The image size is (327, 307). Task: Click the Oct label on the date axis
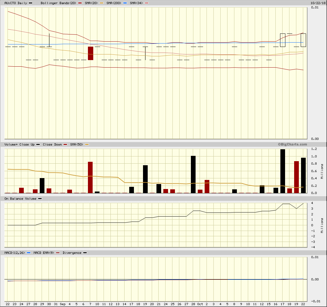(x=200, y=304)
